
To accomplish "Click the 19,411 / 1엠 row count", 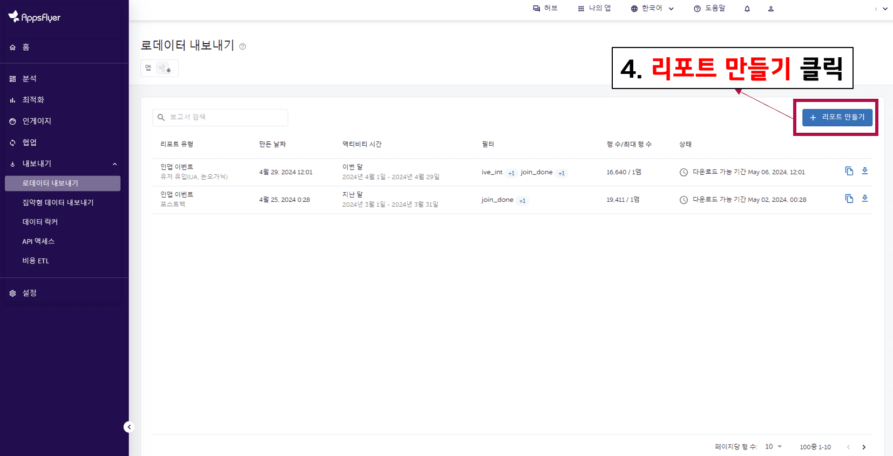I will [x=623, y=200].
